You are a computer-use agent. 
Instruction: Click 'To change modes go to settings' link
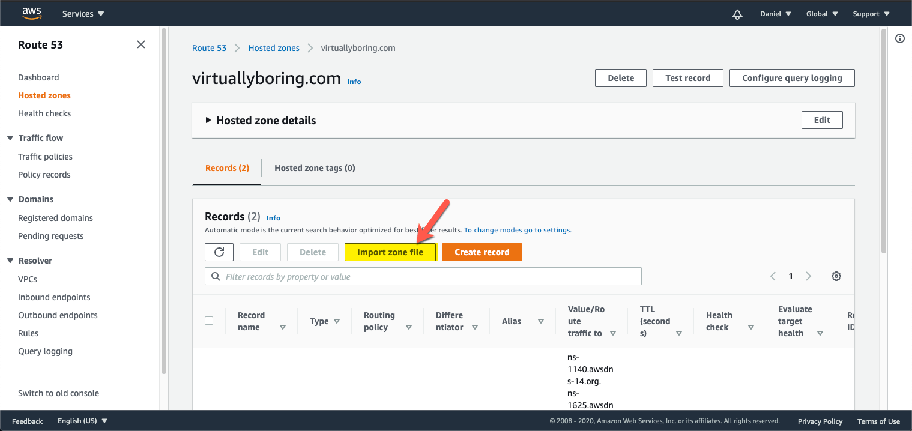518,230
